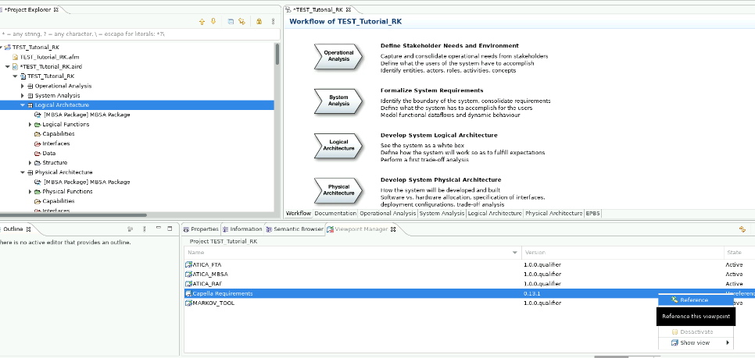Open the EPBS editor tab
This screenshot has height=358, width=755.
click(x=592, y=214)
